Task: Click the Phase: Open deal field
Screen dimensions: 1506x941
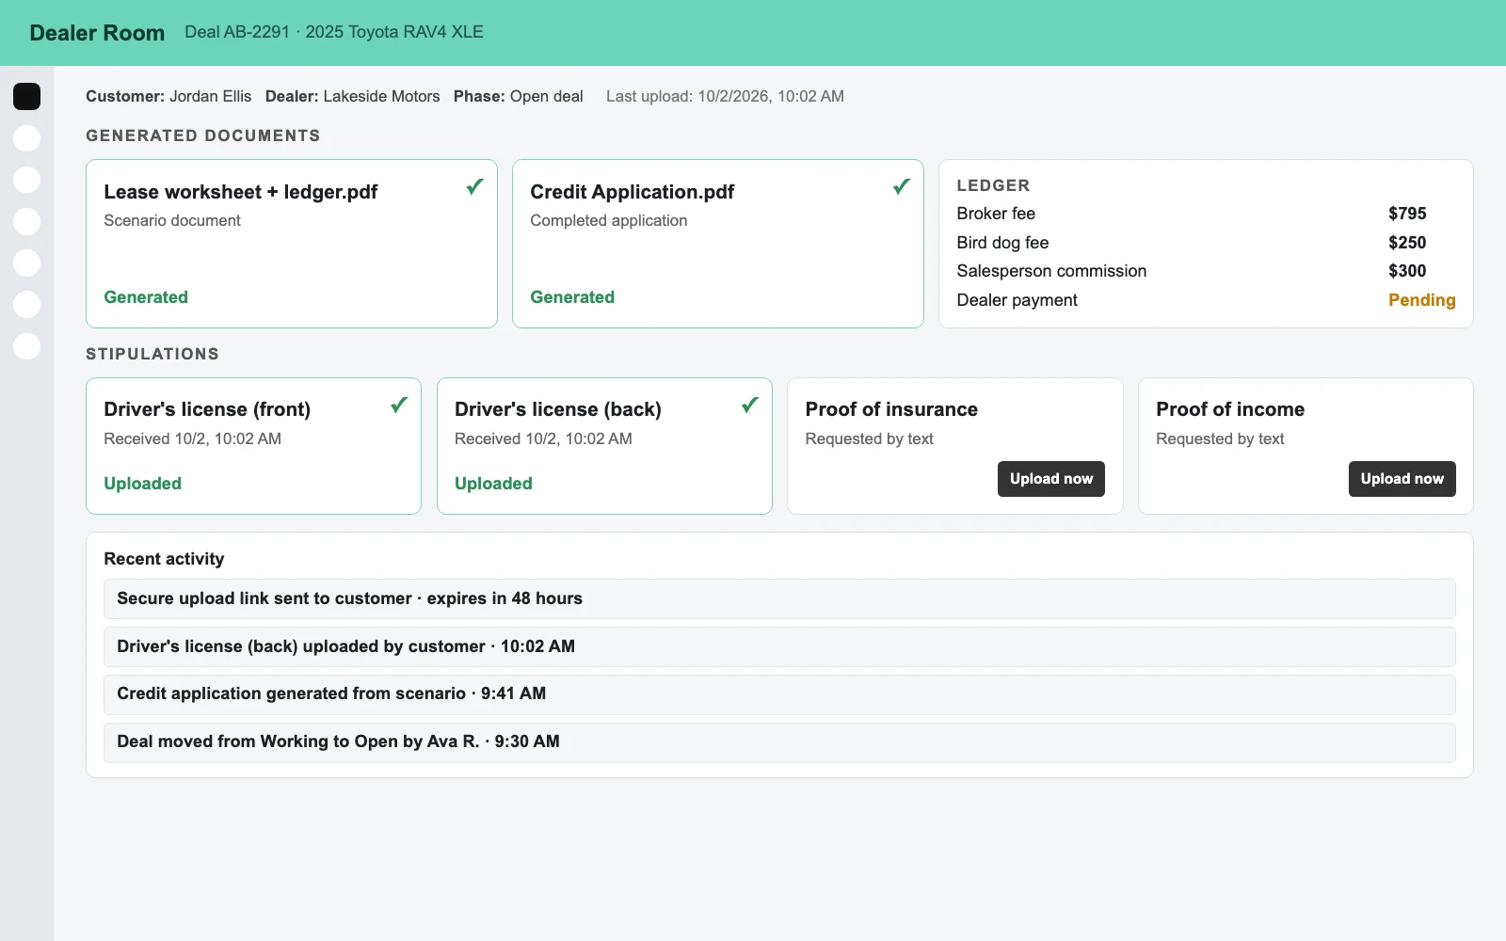Action: click(519, 96)
